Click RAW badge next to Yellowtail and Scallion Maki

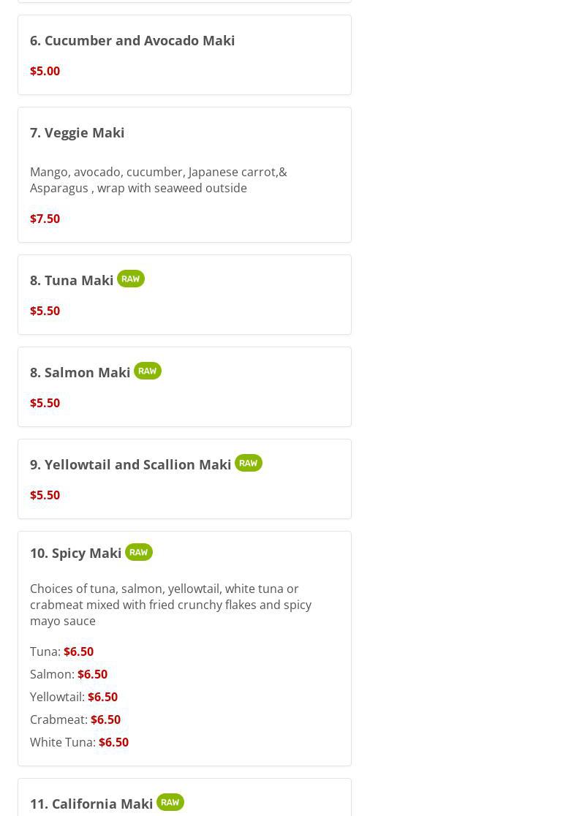coord(248,463)
